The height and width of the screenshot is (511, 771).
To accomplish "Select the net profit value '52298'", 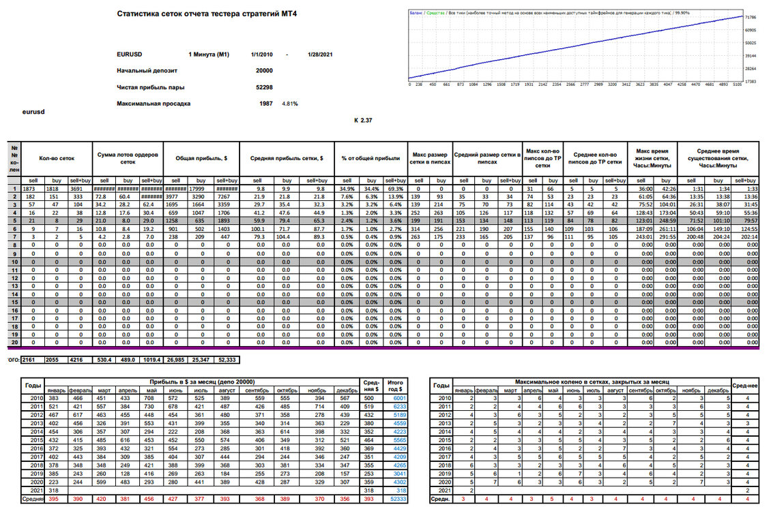I will (264, 87).
